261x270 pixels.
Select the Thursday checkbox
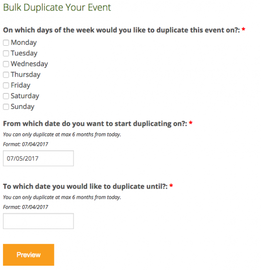click(x=6, y=75)
